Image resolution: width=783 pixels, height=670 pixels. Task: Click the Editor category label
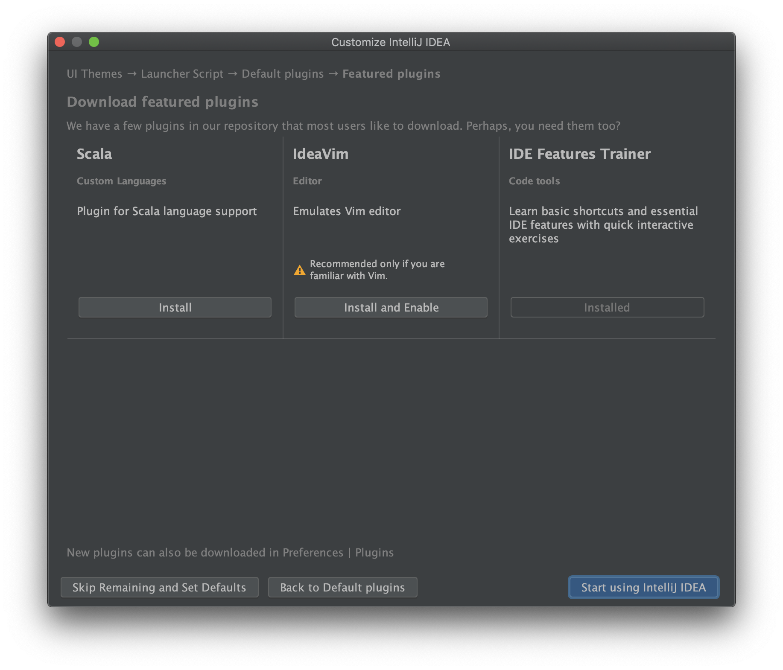(307, 181)
